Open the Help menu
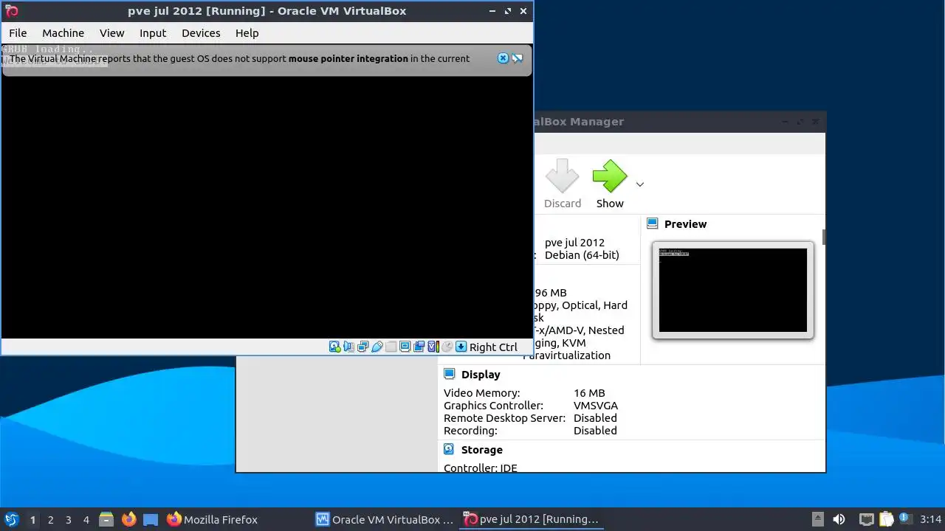Image resolution: width=945 pixels, height=531 pixels. 247,33
